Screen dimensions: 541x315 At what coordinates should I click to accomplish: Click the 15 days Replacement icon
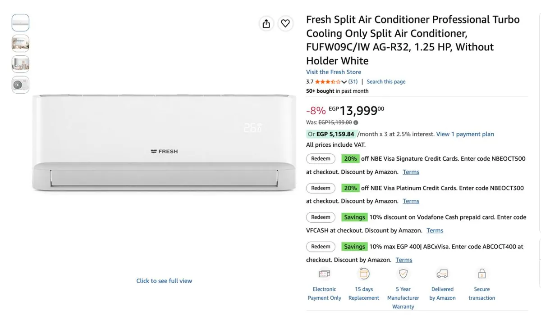point(364,274)
